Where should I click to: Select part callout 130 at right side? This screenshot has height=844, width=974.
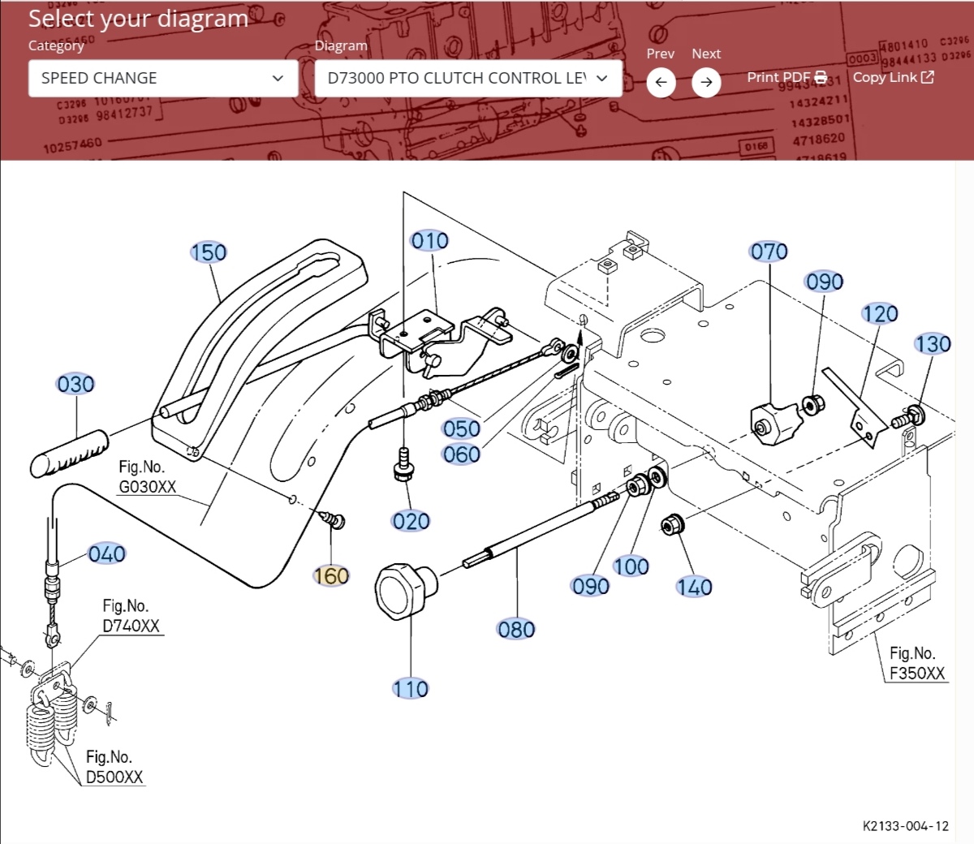[933, 344]
